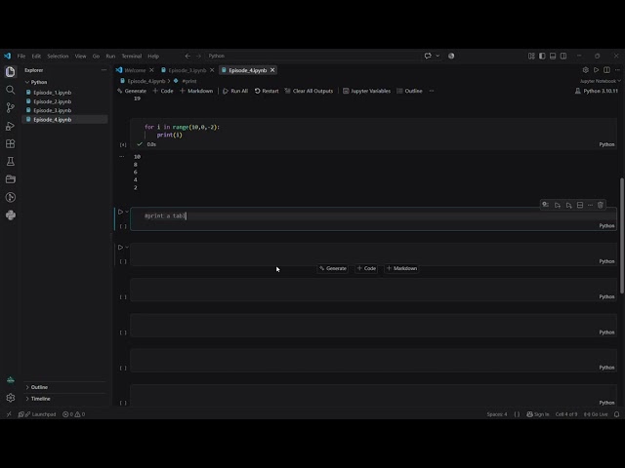Open run options dropdown for active cell
The width and height of the screenshot is (625, 468).
[x=127, y=212]
